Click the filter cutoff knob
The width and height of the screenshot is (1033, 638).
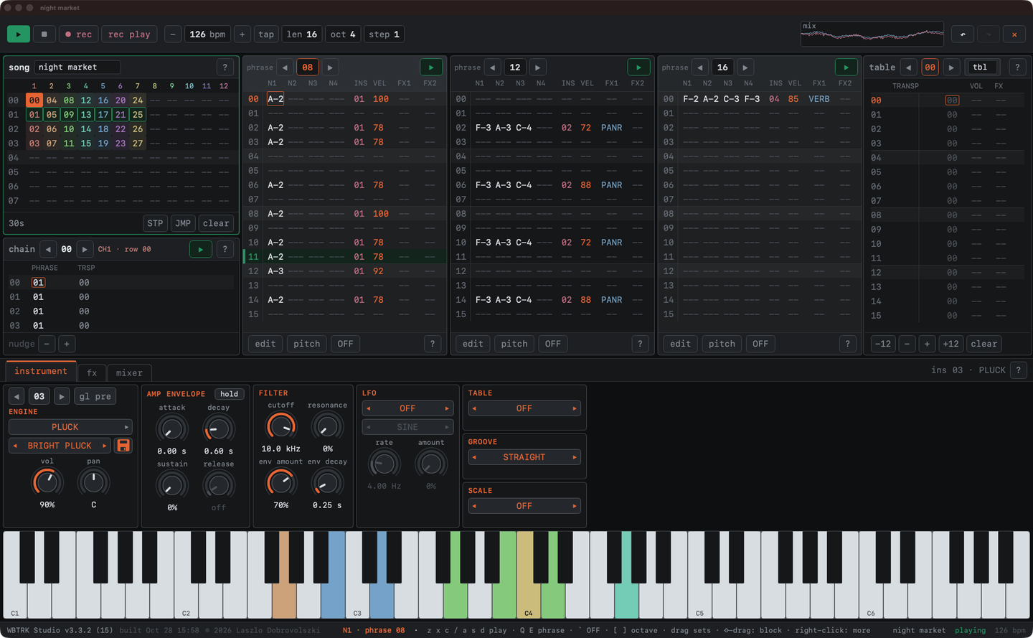(x=280, y=427)
